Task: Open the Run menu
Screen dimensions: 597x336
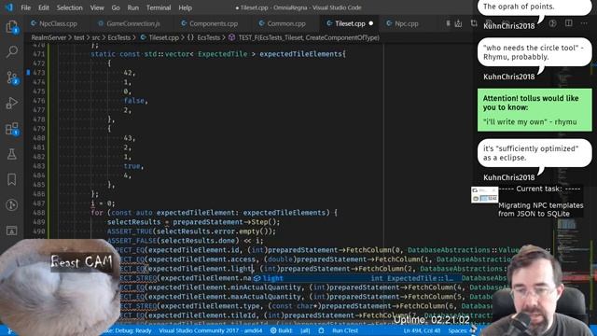Action: (132, 7)
